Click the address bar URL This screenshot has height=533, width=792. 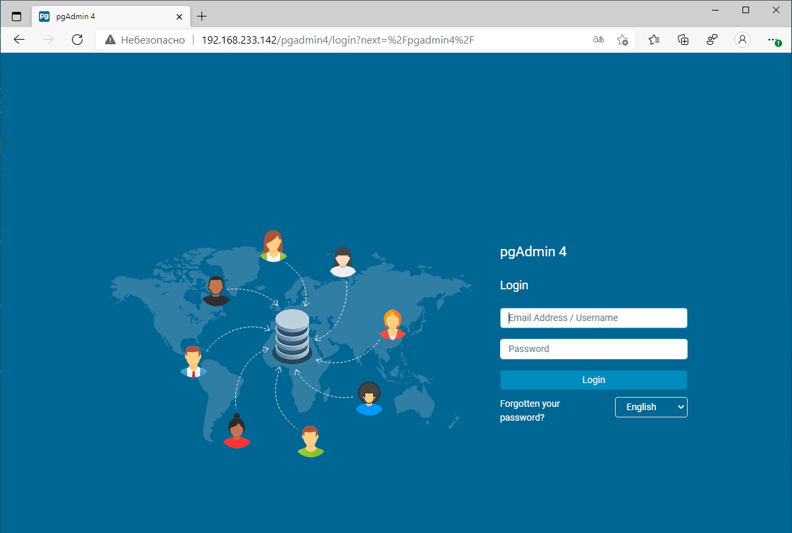point(337,40)
